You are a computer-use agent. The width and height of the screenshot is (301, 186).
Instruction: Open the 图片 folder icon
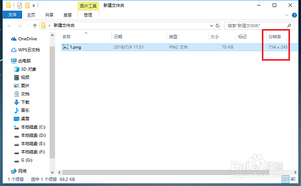(x=17, y=86)
